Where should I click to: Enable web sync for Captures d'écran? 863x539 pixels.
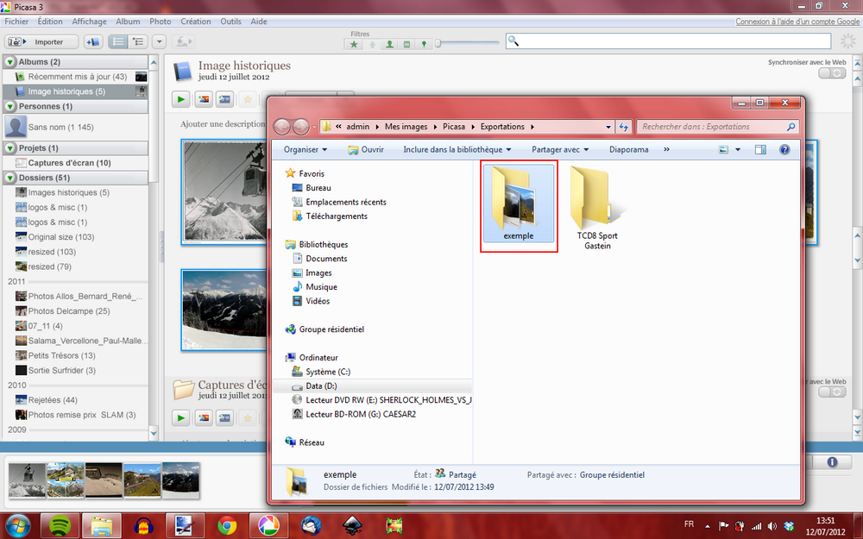[832, 392]
